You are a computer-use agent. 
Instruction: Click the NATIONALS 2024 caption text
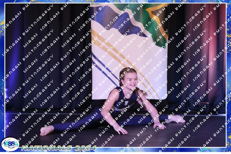tap(59, 148)
